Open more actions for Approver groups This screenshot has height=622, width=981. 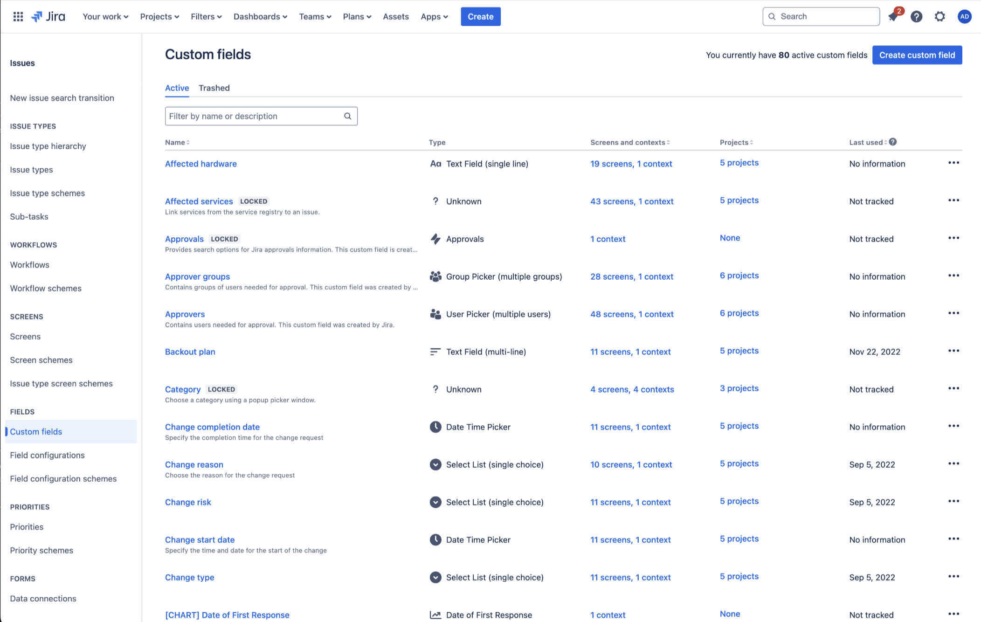point(953,276)
